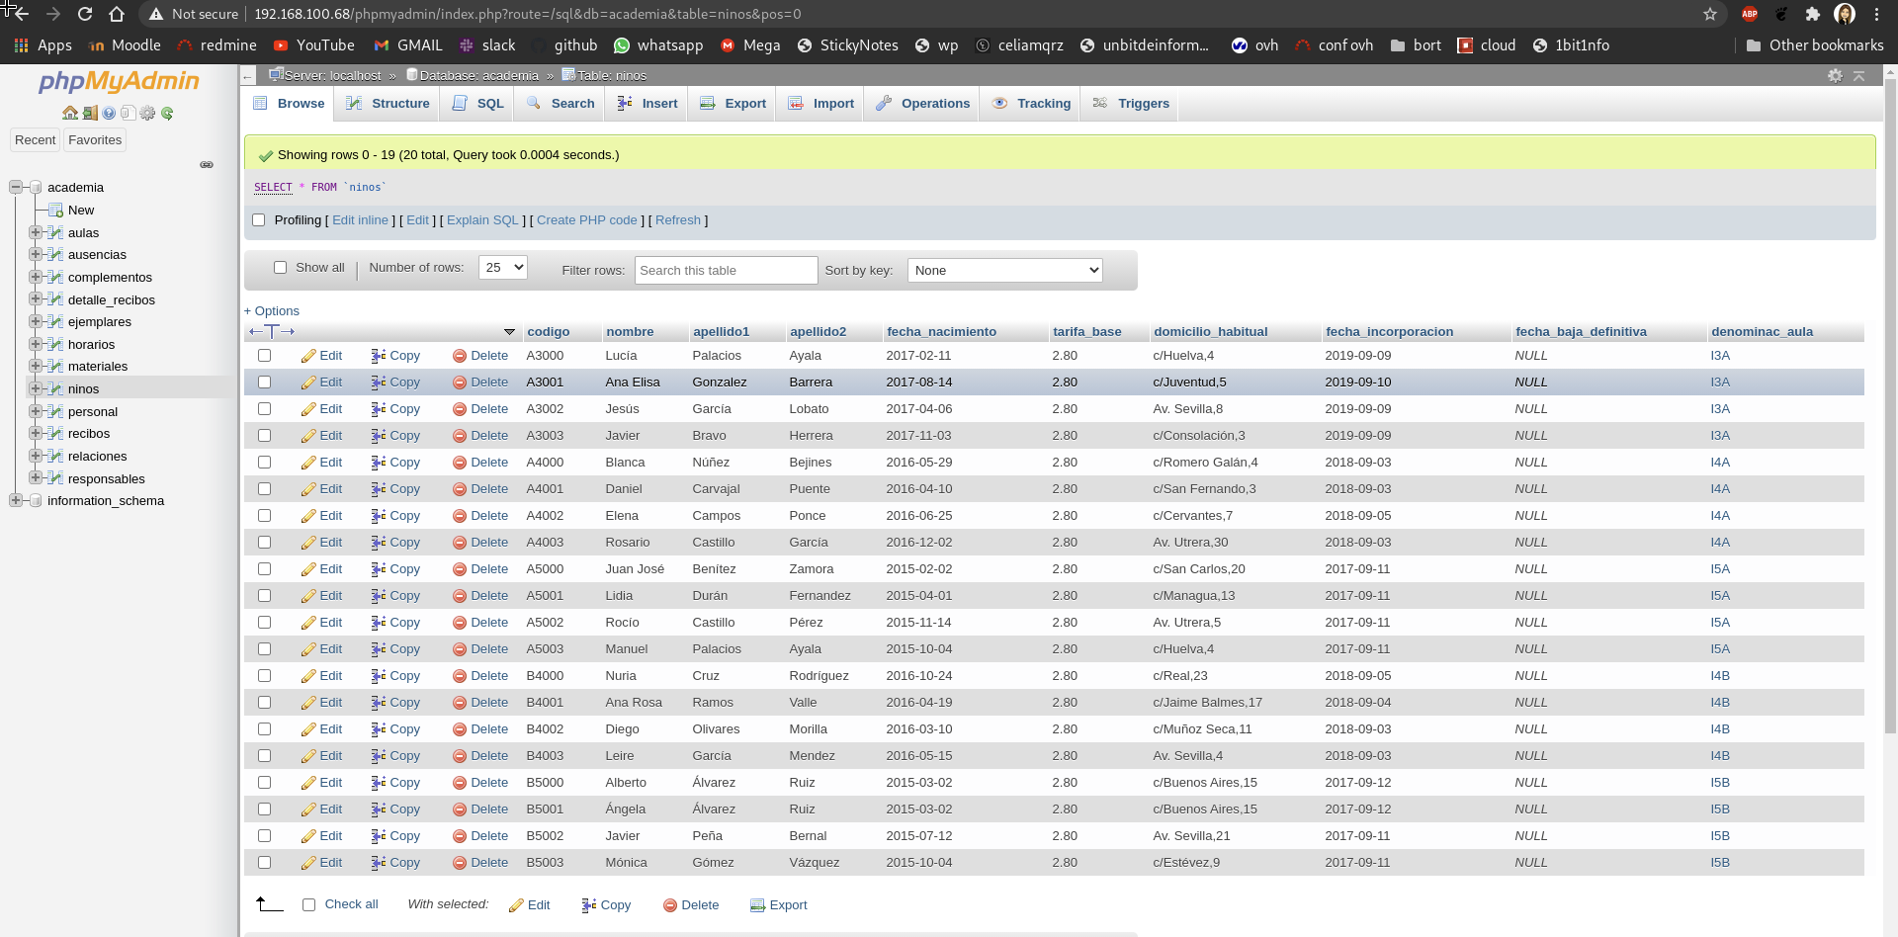Select the checkbox for row A4000
This screenshot has width=1898, height=937.
tap(264, 463)
